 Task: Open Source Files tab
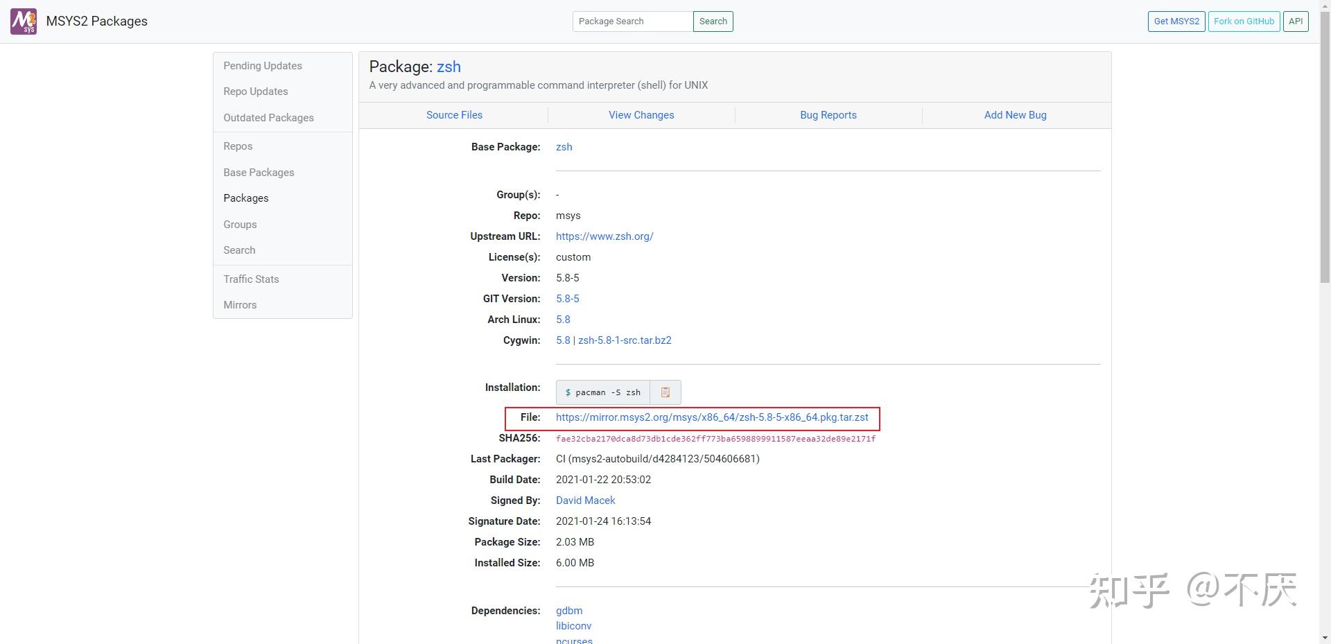click(x=454, y=115)
